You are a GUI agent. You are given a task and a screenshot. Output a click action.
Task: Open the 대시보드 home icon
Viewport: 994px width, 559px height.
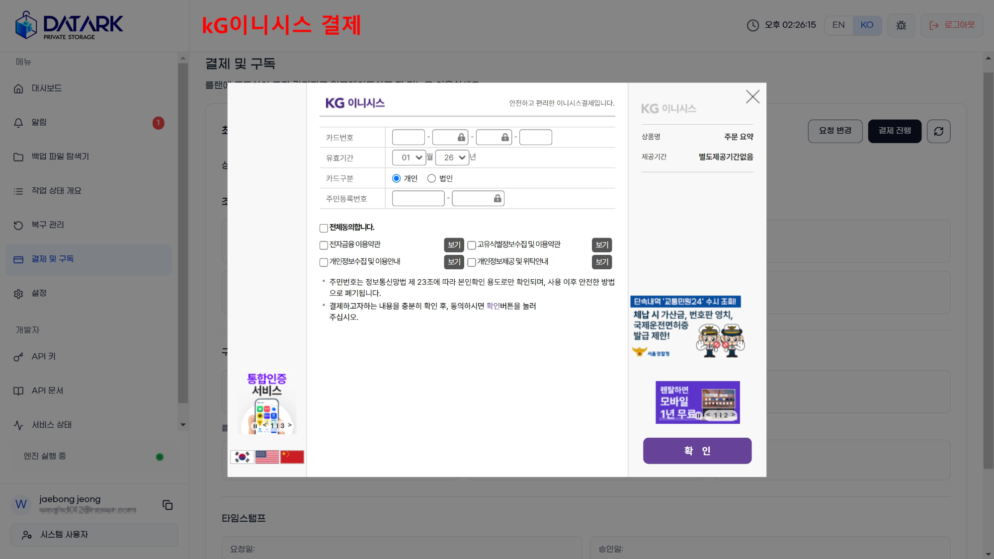(x=18, y=88)
